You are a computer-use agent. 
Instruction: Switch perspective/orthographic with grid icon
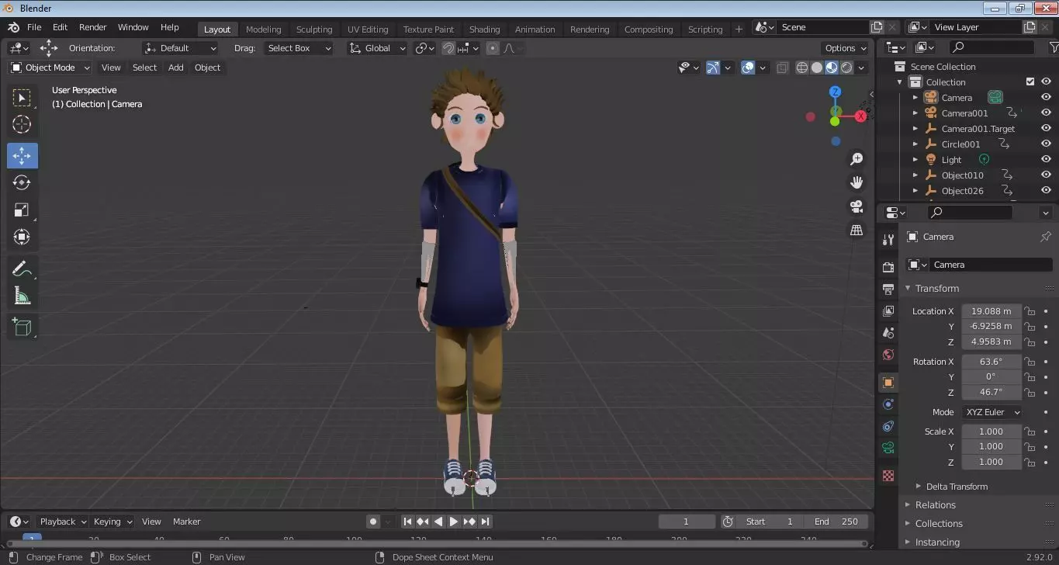point(857,231)
